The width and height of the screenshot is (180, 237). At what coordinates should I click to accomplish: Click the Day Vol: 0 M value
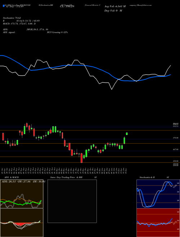[x=113, y=10]
